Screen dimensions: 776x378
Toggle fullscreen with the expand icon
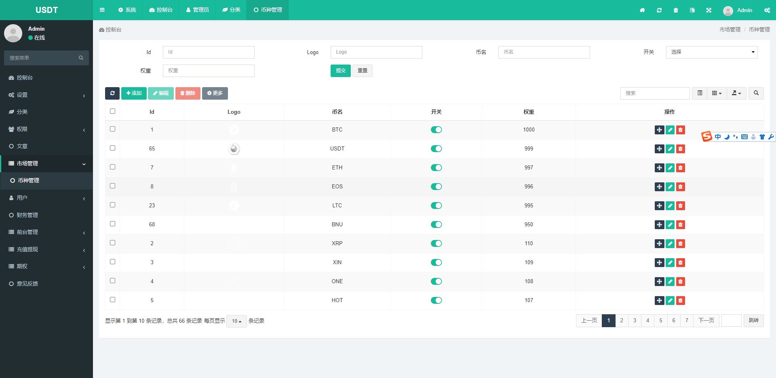(709, 10)
